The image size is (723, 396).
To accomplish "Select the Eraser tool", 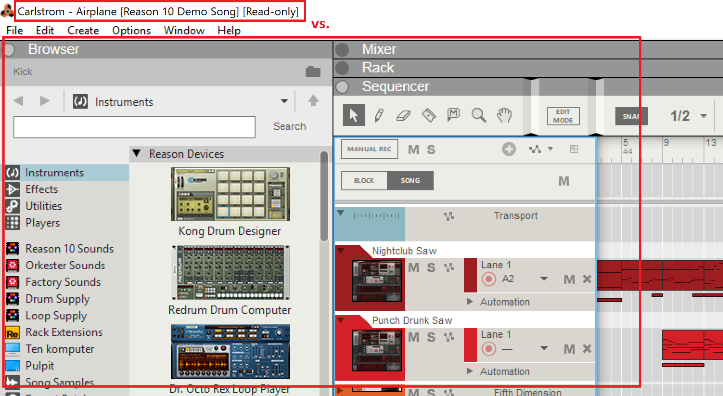I will [x=403, y=115].
